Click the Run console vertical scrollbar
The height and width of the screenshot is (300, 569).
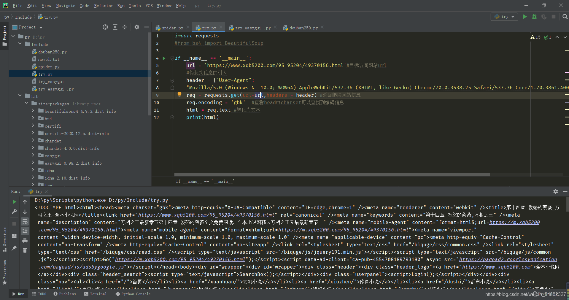point(568,204)
